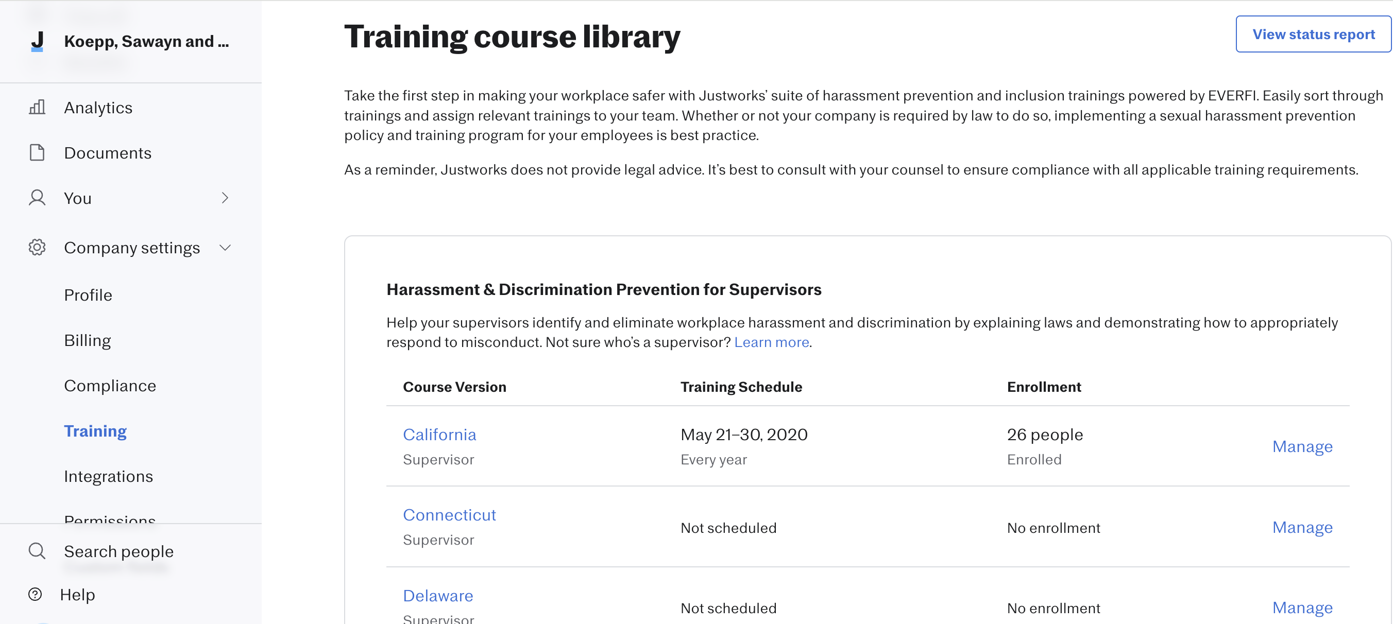Open the Connecticut course version

pyautogui.click(x=449, y=515)
